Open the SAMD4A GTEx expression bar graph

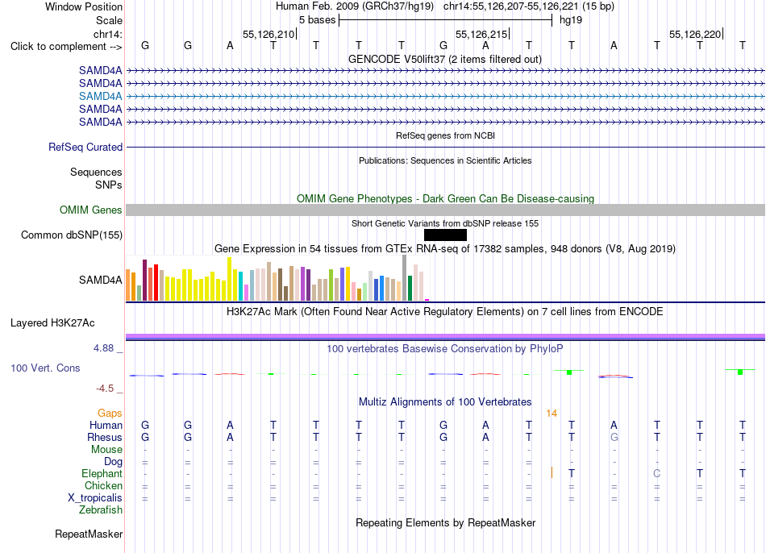pos(278,278)
